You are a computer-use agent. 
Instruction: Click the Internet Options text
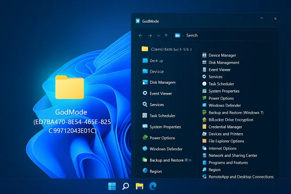tap(222, 149)
